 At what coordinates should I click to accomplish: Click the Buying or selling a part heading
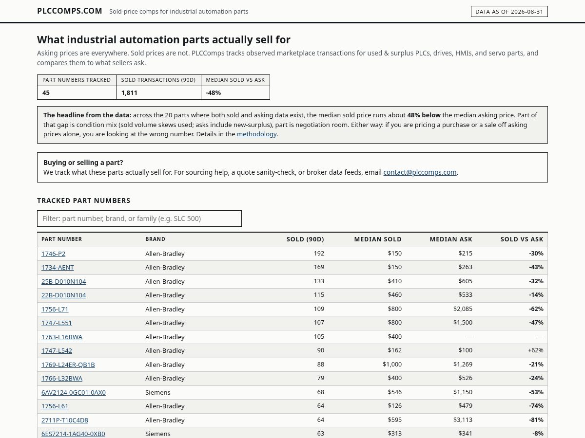tap(83, 163)
